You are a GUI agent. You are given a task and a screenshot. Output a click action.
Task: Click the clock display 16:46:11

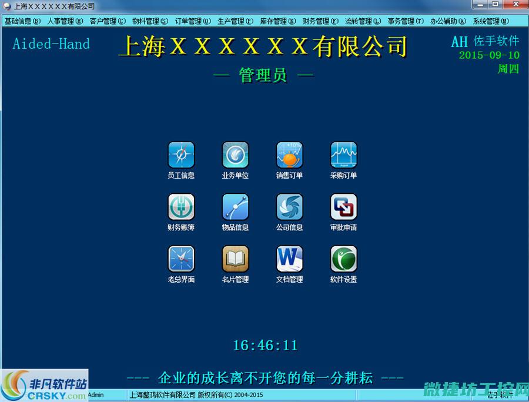265,346
